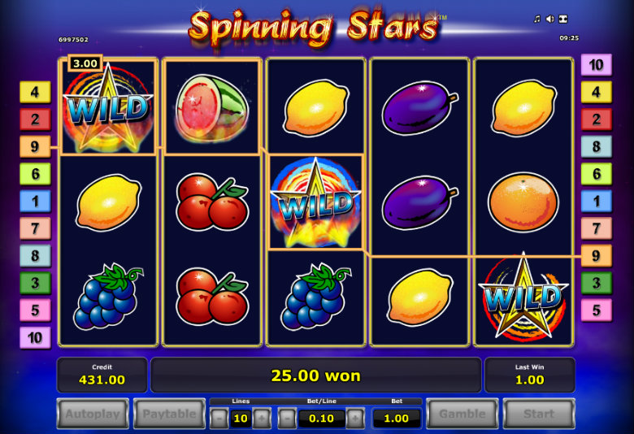Viewport: 634px width, 434px height.
Task: Toggle the music note icon
Action: pos(537,19)
